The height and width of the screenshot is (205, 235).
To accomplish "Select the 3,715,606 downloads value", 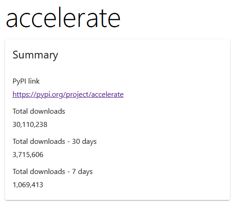I will [x=28, y=155].
